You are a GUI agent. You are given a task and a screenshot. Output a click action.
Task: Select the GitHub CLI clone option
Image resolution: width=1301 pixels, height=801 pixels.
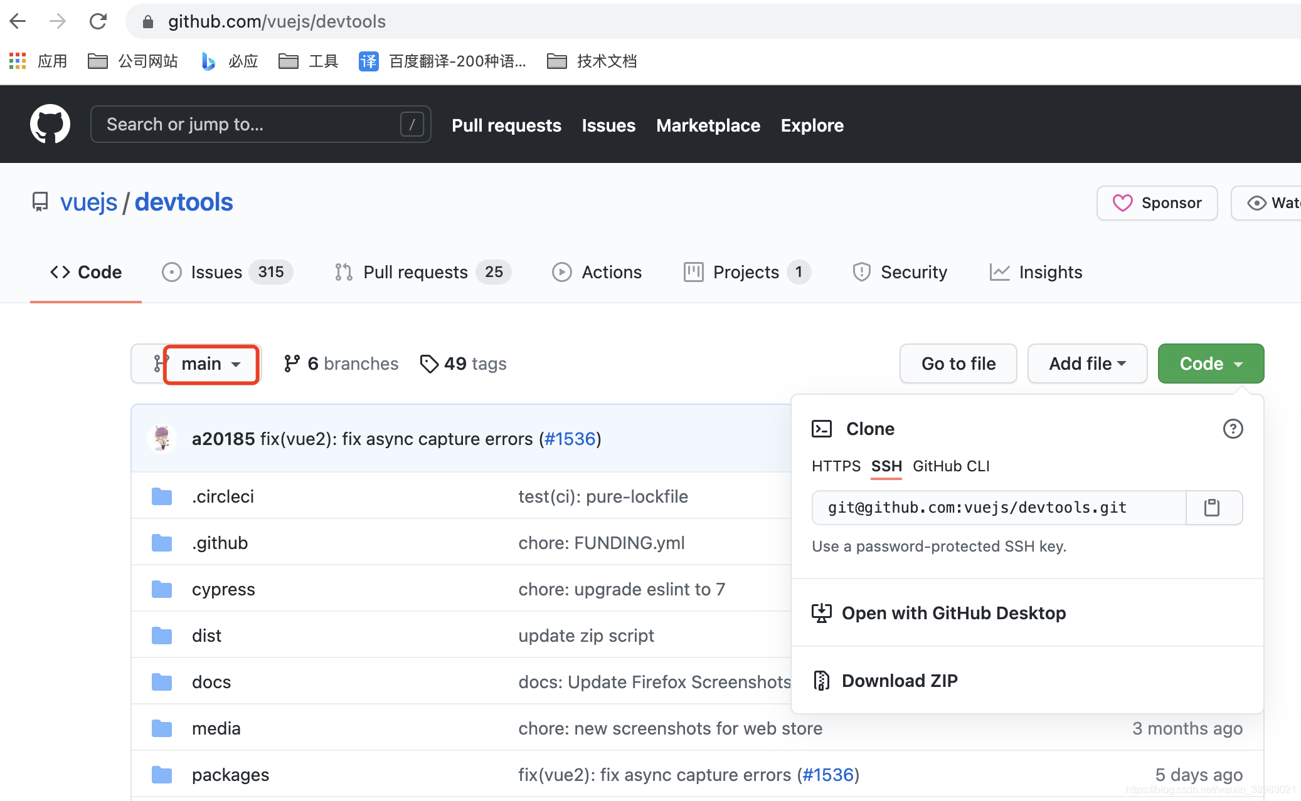[950, 466]
